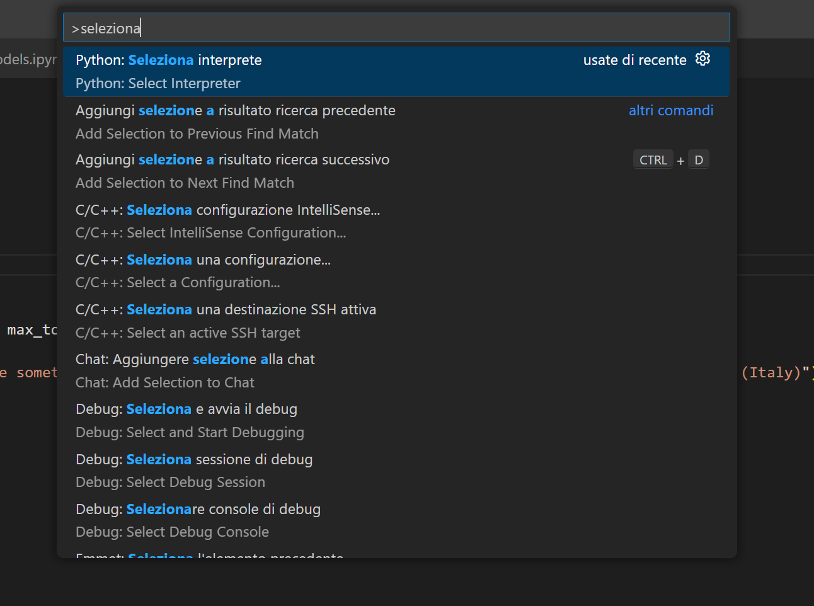814x606 pixels.
Task: Click the gear icon next to usate di recente
Action: pyautogui.click(x=702, y=59)
